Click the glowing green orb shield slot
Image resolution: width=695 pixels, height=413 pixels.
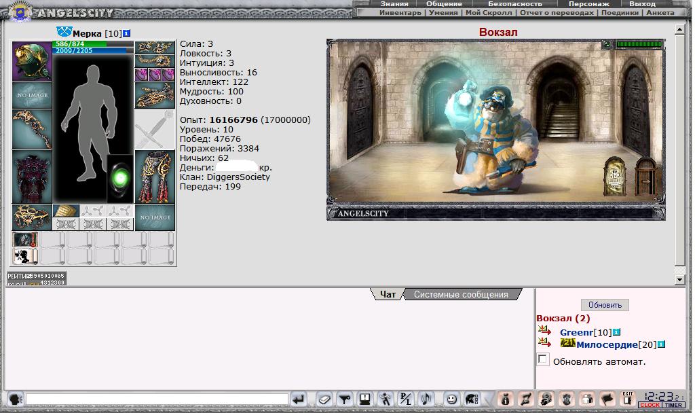pyautogui.click(x=120, y=179)
